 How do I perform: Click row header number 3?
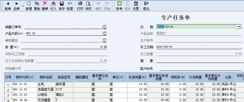tap(8, 95)
